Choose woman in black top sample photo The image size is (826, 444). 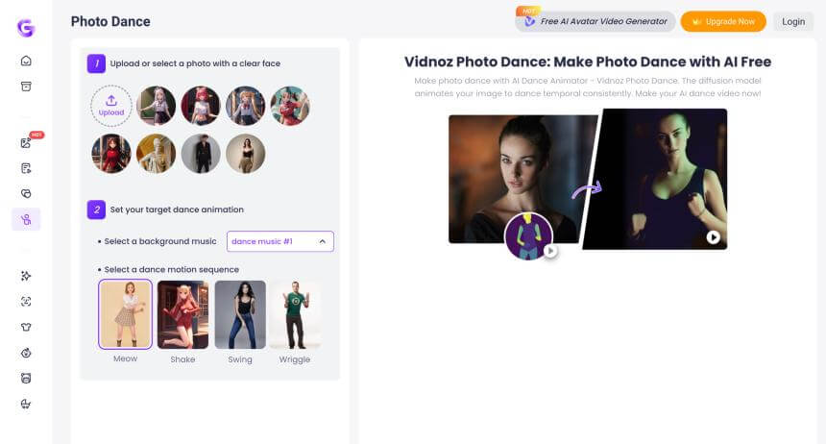click(x=246, y=154)
